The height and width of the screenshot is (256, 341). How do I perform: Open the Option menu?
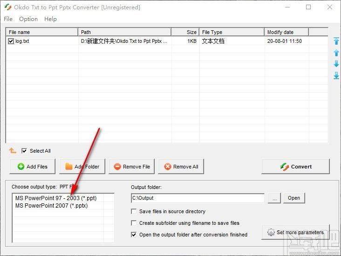tap(28, 19)
